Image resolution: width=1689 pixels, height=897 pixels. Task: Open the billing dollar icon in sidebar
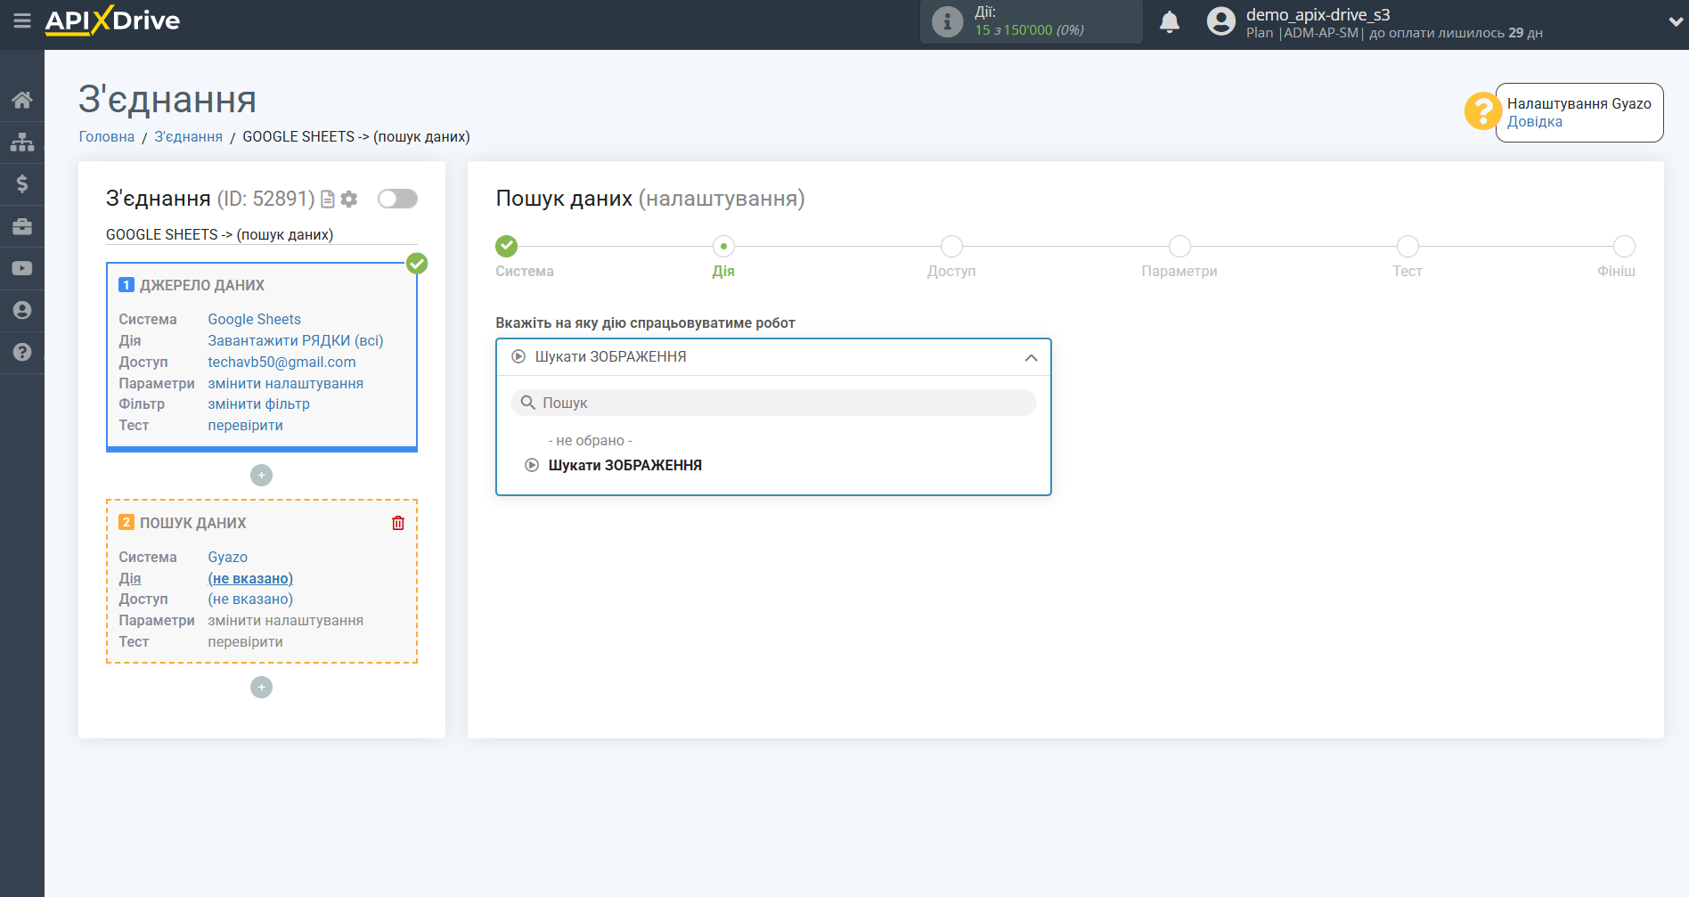[x=21, y=183]
